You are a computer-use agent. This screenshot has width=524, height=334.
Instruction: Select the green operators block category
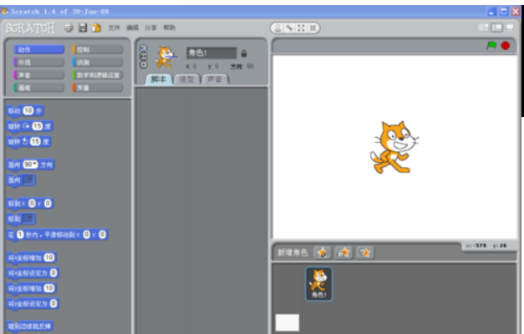coord(98,75)
